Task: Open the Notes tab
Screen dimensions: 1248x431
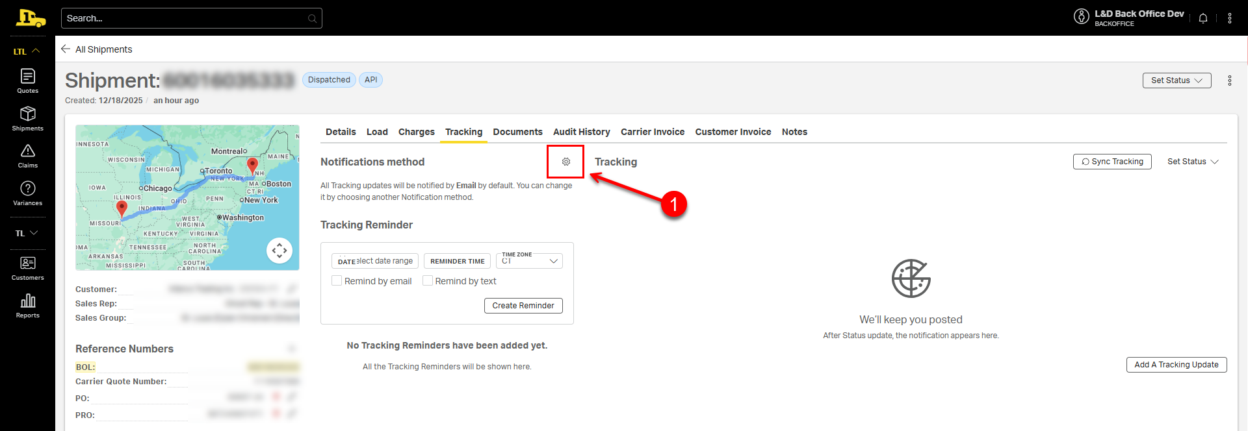Action: tap(794, 132)
